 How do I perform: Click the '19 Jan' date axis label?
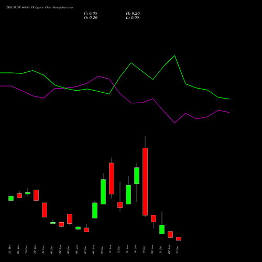pos(144,249)
